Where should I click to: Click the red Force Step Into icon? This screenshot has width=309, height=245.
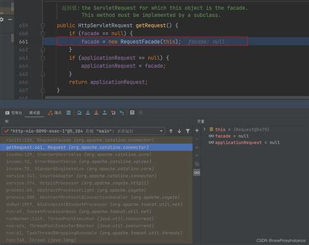(96, 113)
